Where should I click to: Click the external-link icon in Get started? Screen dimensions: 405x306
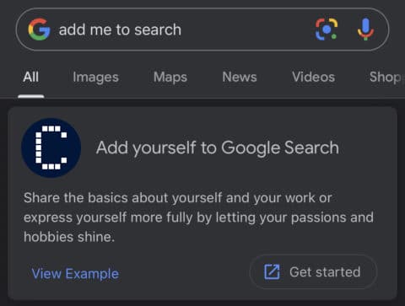[272, 271]
